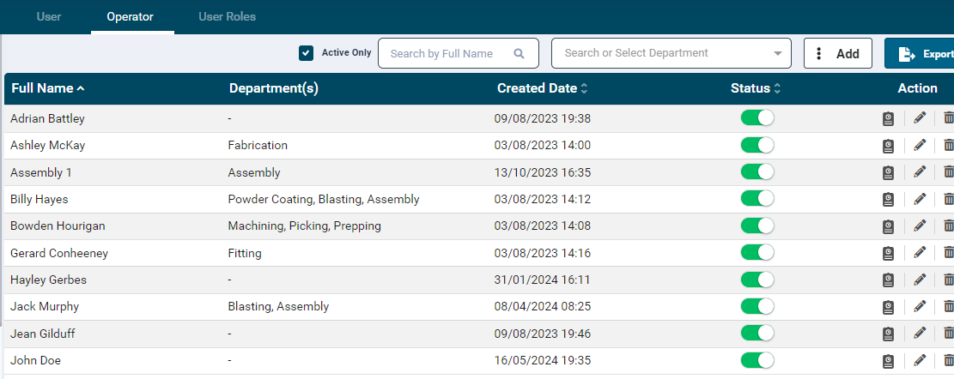This screenshot has width=954, height=379.
Task: Edit the Billy Hayes operator entry
Action: pyautogui.click(x=920, y=200)
